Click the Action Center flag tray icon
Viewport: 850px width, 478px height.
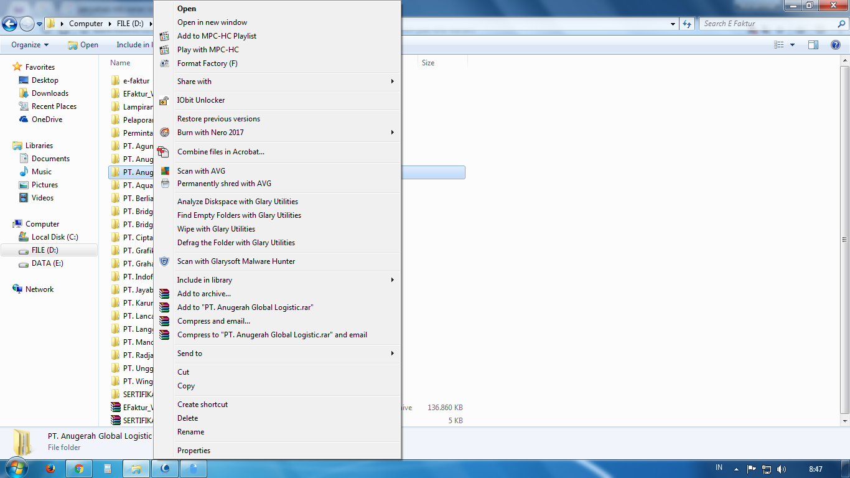751,469
